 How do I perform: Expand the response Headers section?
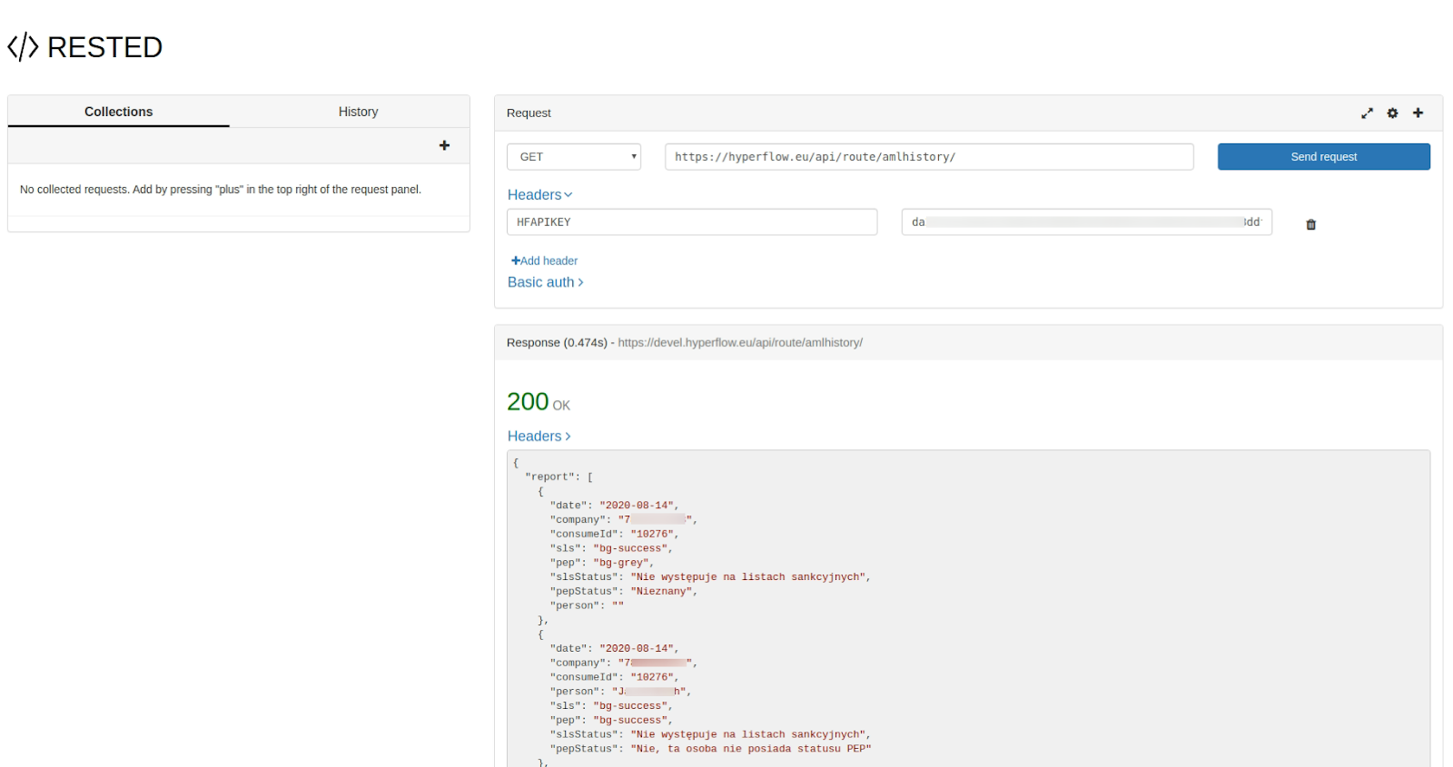tap(539, 437)
